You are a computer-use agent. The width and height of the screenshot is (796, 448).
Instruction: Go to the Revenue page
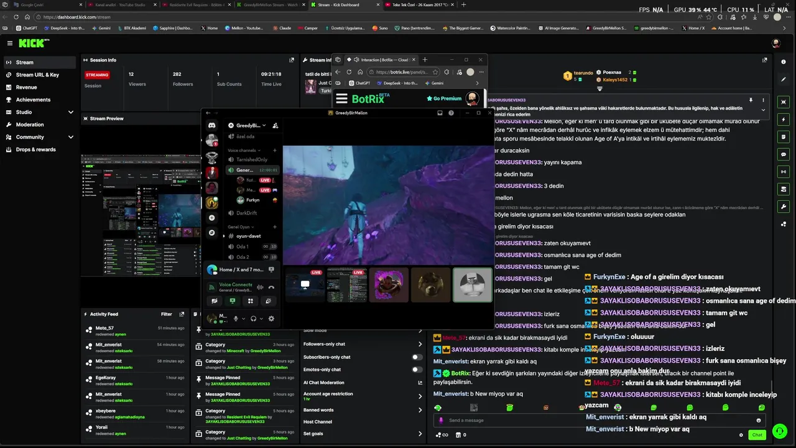(x=39, y=87)
